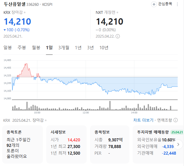Switch to the 주봉 chart tab
This screenshot has height=166, width=185.
[x=22, y=48]
